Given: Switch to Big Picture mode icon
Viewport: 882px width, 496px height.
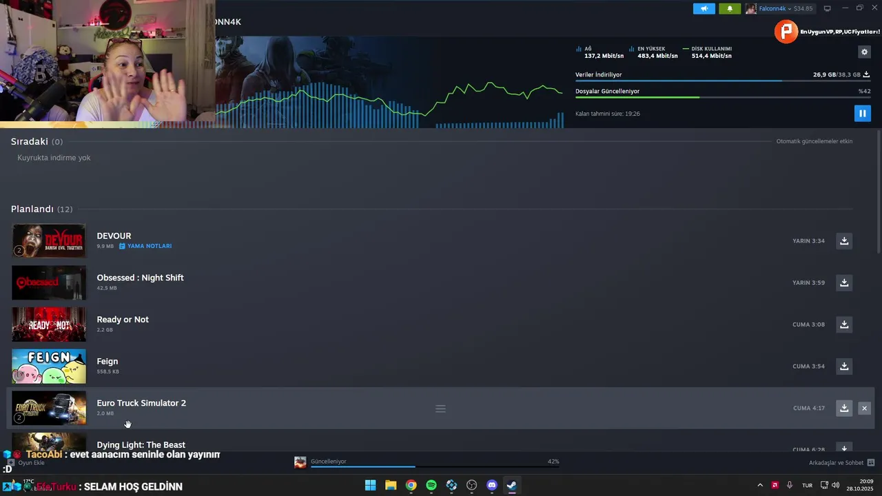Looking at the screenshot, I should pos(828,8).
